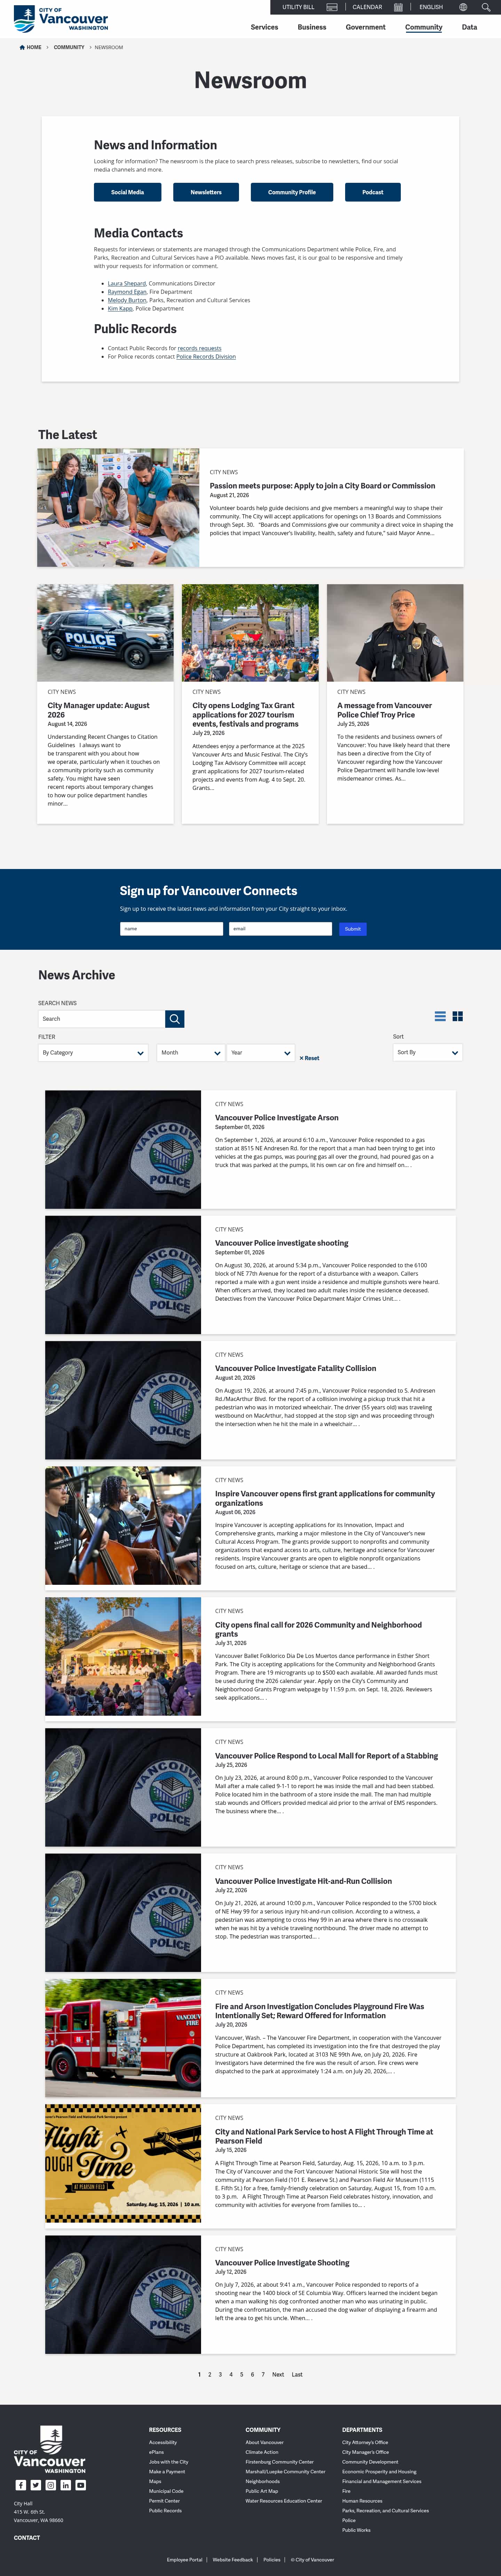Open the Government menu
501x2576 pixels.
click(366, 27)
